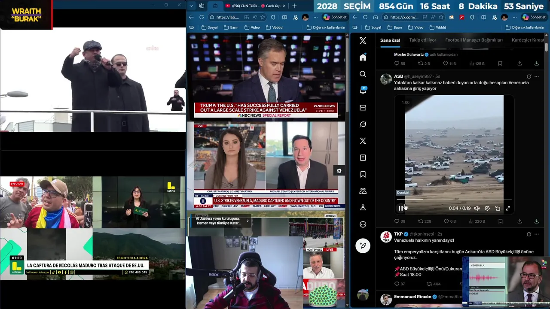Image resolution: width=550 pixels, height=309 pixels.
Task: Select the CNN TÜRK browser tab
Action: (255, 6)
